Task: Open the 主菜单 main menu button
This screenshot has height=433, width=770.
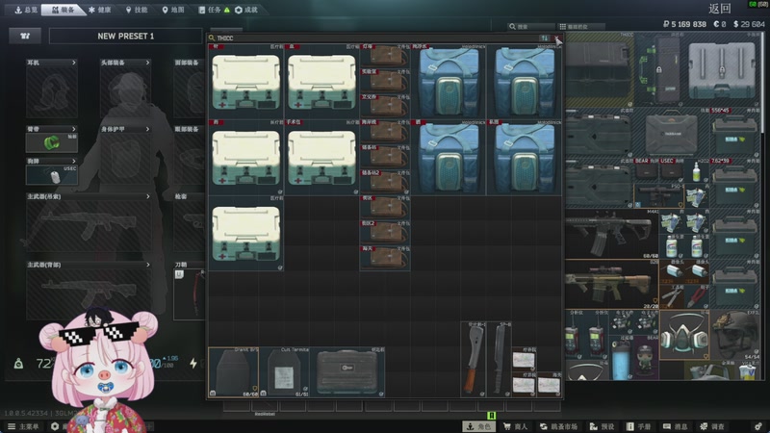Action: click(23, 426)
